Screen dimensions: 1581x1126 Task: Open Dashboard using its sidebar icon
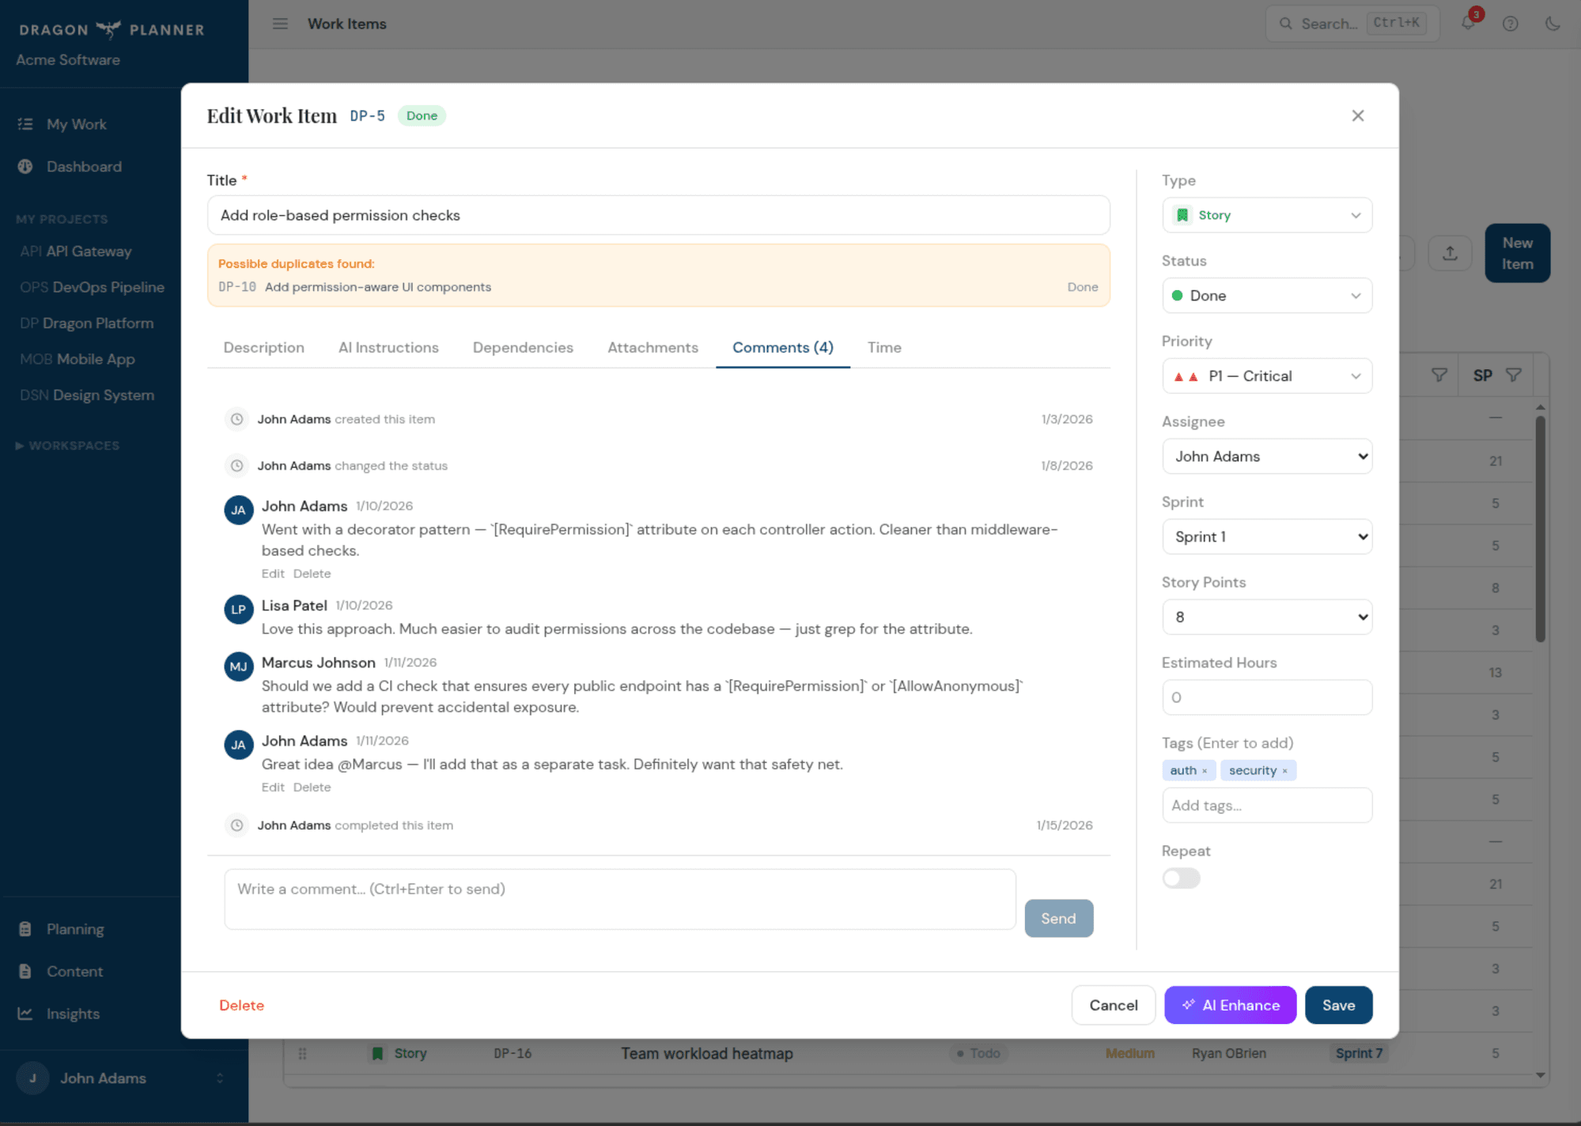[x=25, y=166]
